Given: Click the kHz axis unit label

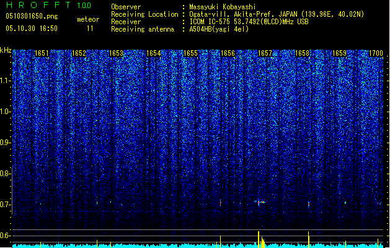Looking at the screenshot, I should (6, 50).
